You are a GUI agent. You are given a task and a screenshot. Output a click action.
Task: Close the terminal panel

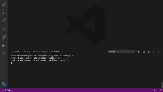point(159,52)
